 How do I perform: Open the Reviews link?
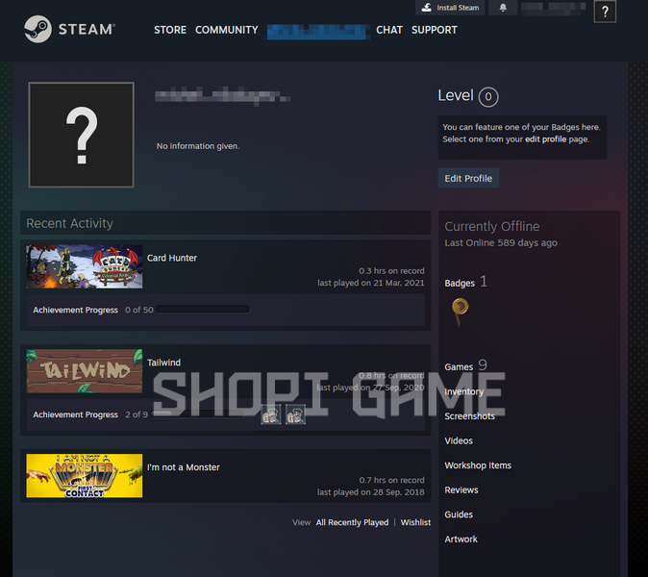461,489
